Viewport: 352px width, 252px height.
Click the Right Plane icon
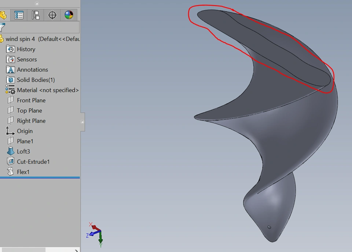point(11,121)
